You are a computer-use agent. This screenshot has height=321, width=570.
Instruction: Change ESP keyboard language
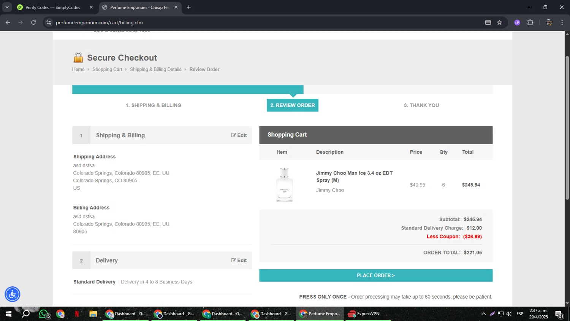pyautogui.click(x=520, y=314)
